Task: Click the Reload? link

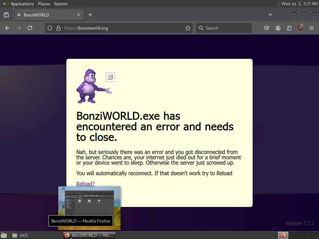Action: pos(85,184)
